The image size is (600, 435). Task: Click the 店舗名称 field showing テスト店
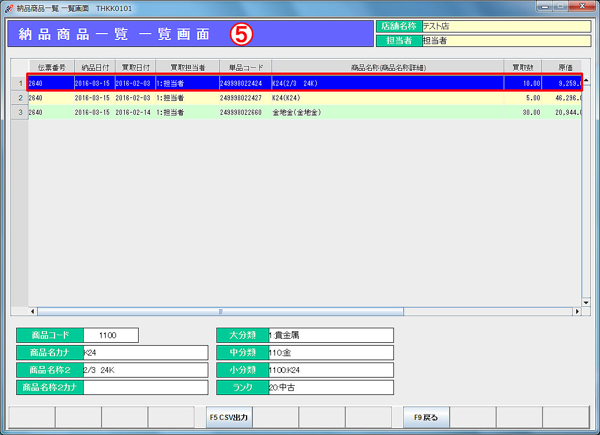(505, 26)
